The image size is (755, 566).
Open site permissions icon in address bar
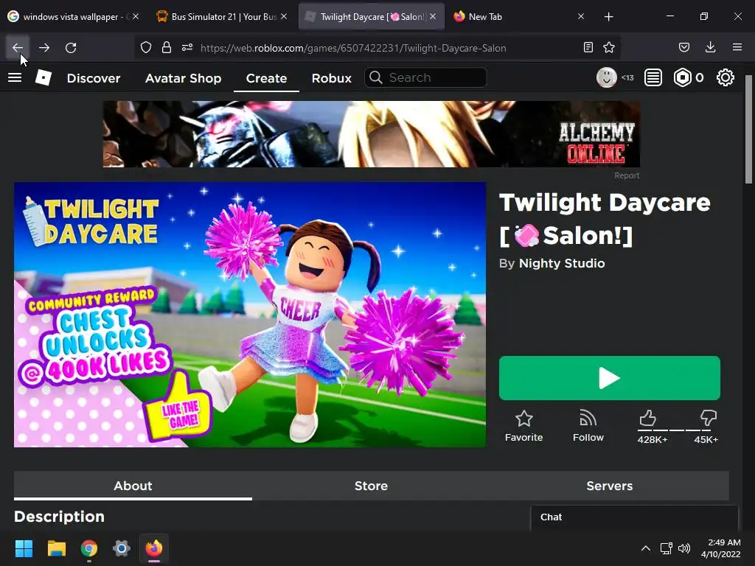pos(187,48)
